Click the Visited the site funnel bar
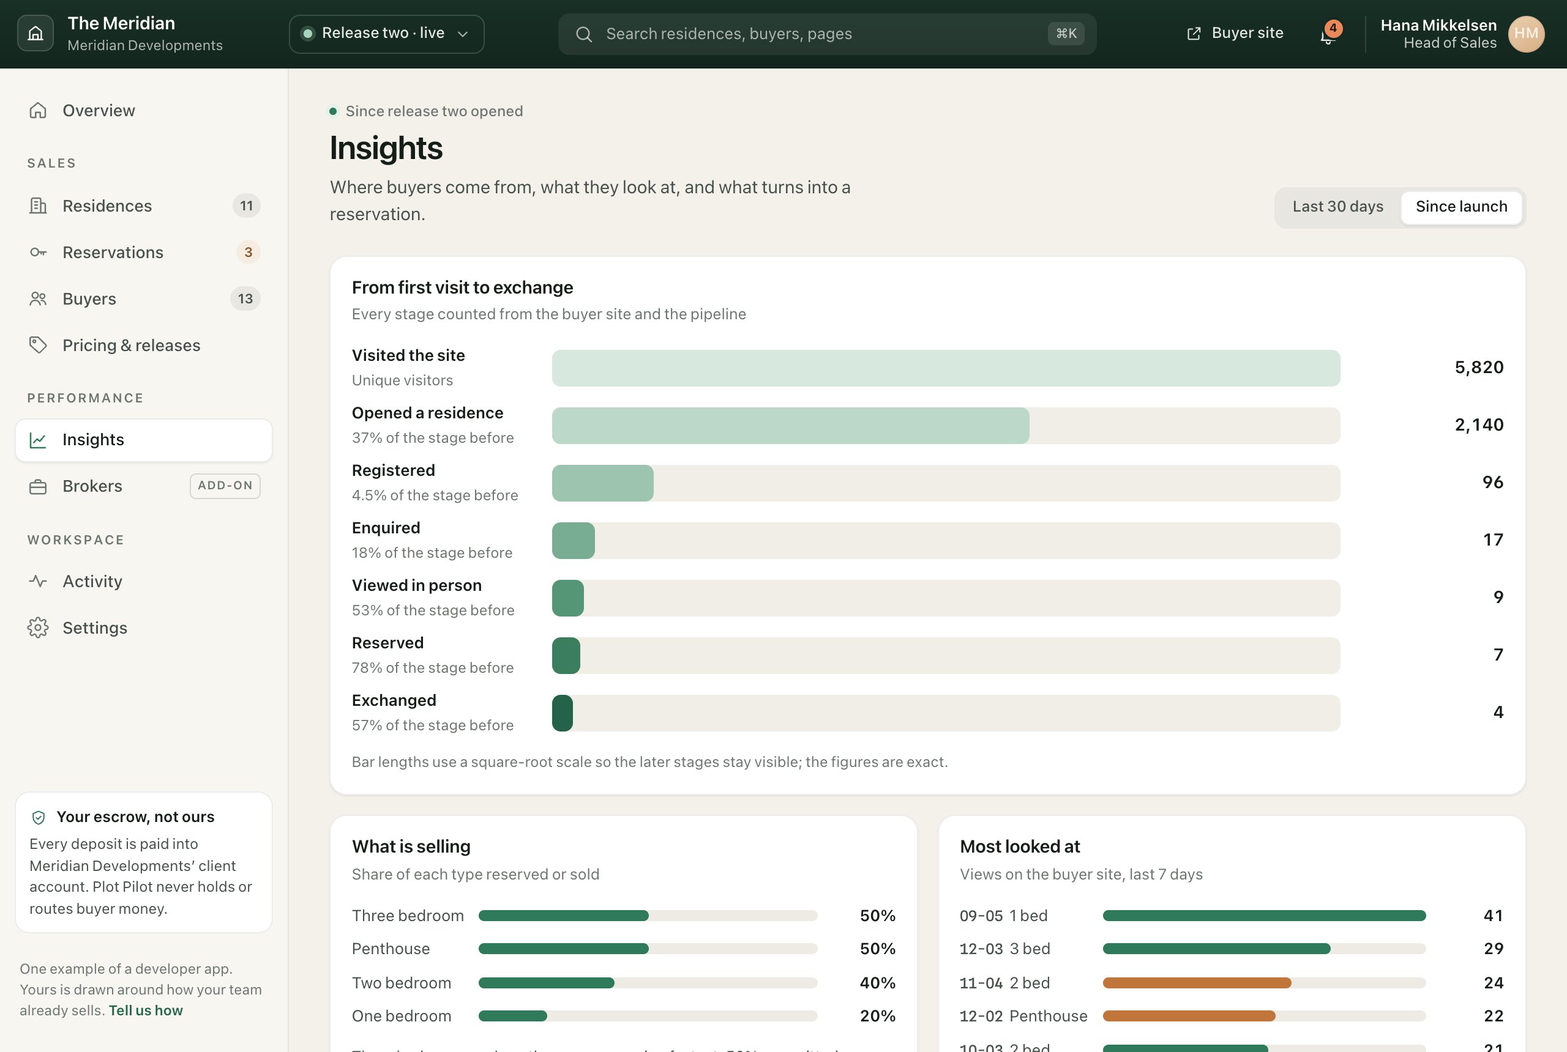This screenshot has height=1052, width=1567. pos(945,368)
